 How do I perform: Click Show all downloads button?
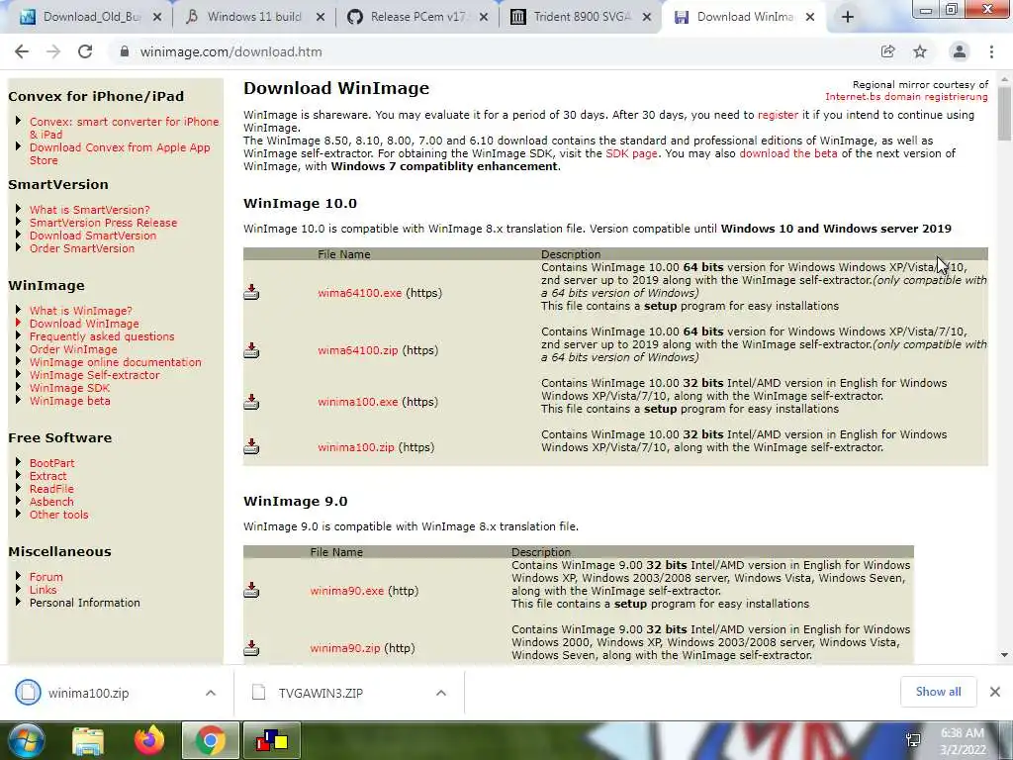[938, 692]
